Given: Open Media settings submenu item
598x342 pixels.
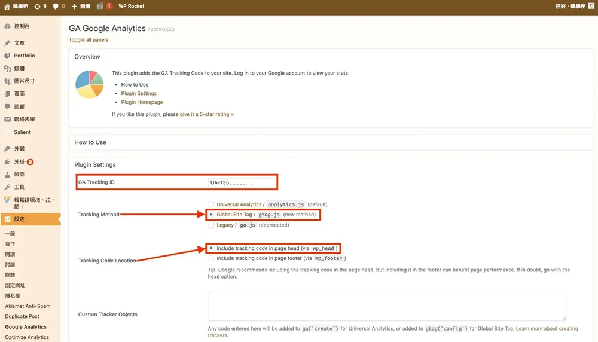Looking at the screenshot, I should tap(10, 275).
